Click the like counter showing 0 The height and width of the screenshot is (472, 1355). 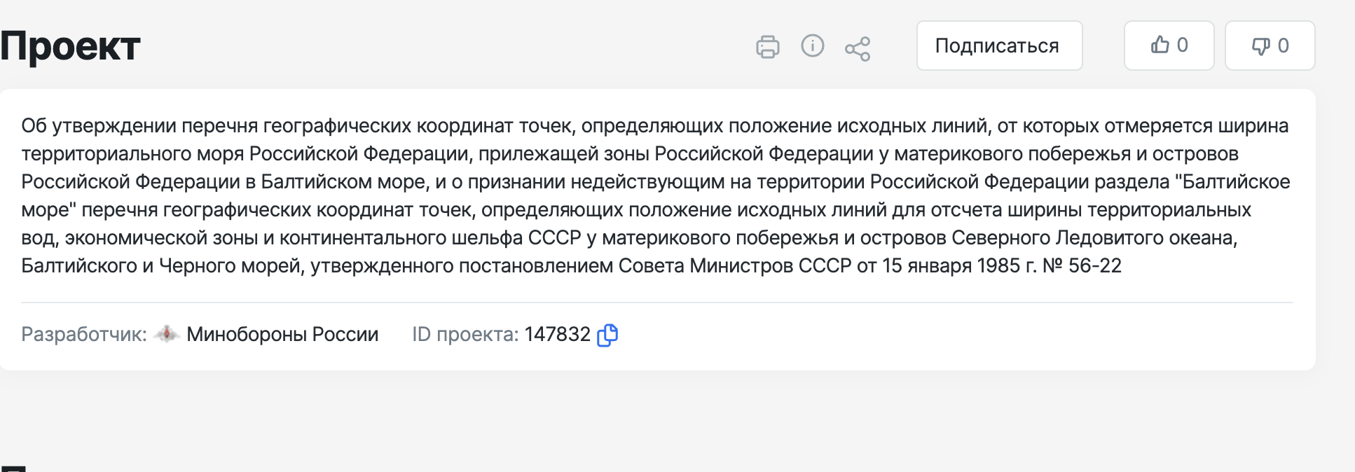point(1183,46)
